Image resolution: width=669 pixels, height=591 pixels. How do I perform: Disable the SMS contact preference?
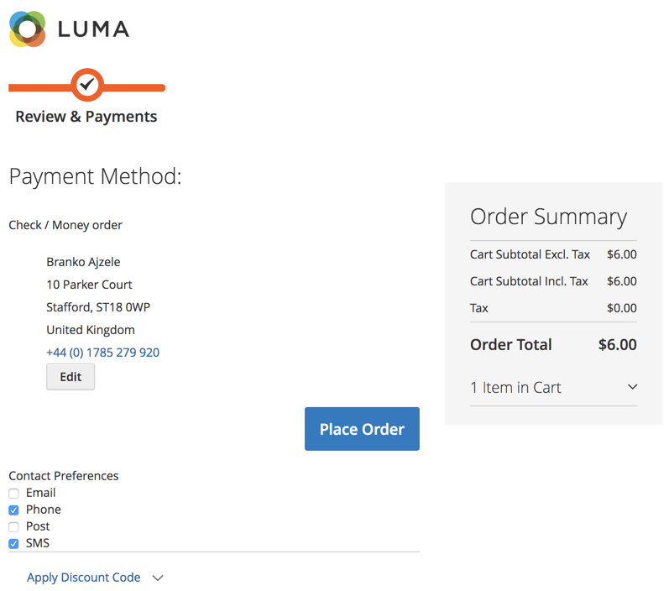pos(13,544)
